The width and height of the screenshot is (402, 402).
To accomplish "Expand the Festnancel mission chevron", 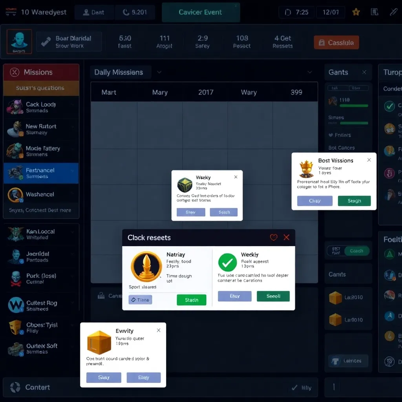I will (73, 171).
